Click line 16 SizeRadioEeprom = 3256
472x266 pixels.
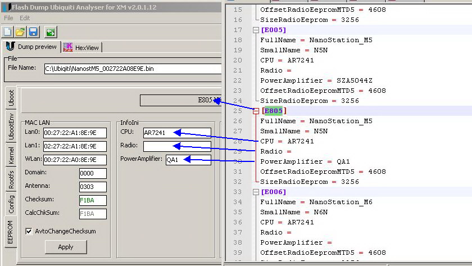310,20
